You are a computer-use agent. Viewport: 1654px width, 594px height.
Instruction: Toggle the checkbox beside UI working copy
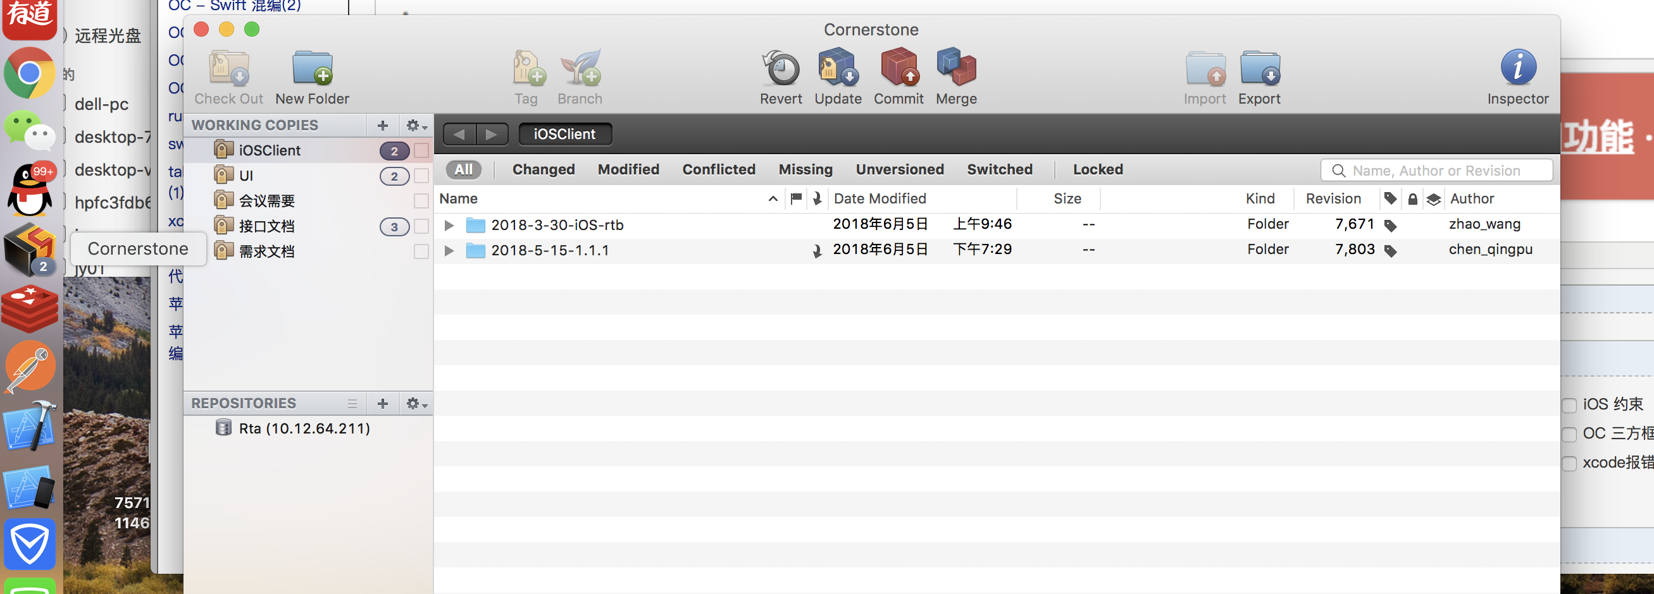421,176
